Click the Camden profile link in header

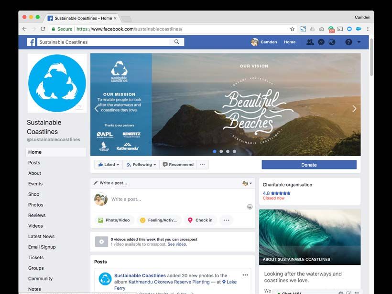click(264, 42)
